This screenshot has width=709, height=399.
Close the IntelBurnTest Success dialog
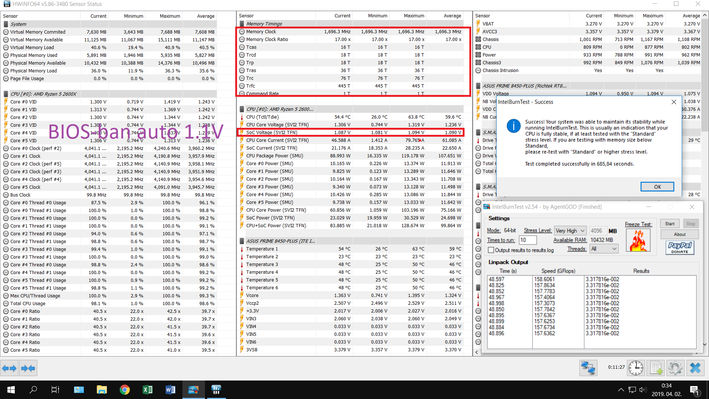pos(674,102)
